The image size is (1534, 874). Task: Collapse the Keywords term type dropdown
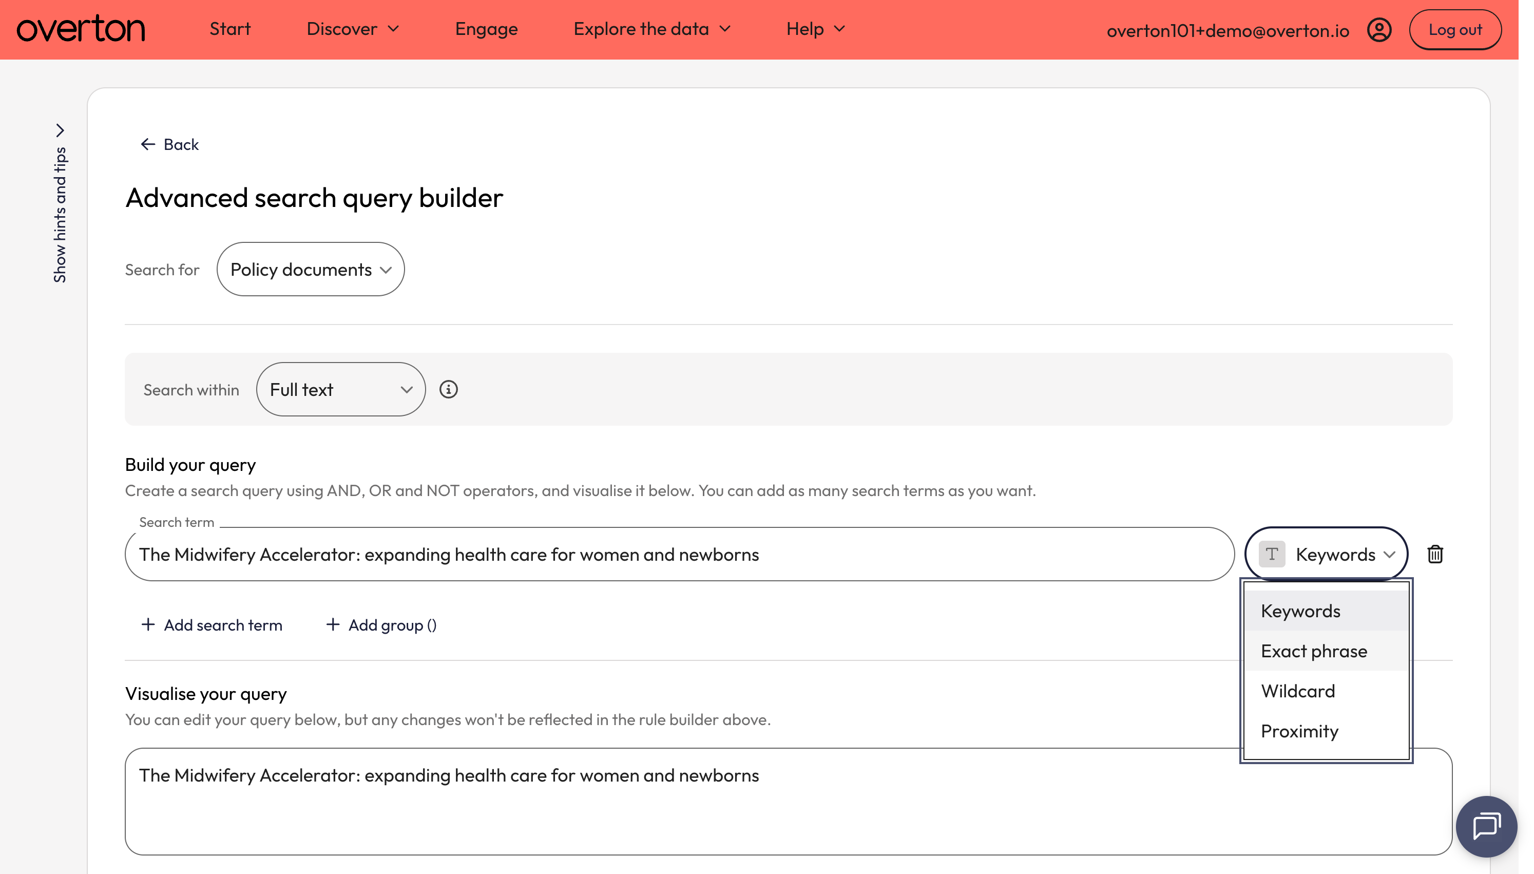pos(1326,554)
